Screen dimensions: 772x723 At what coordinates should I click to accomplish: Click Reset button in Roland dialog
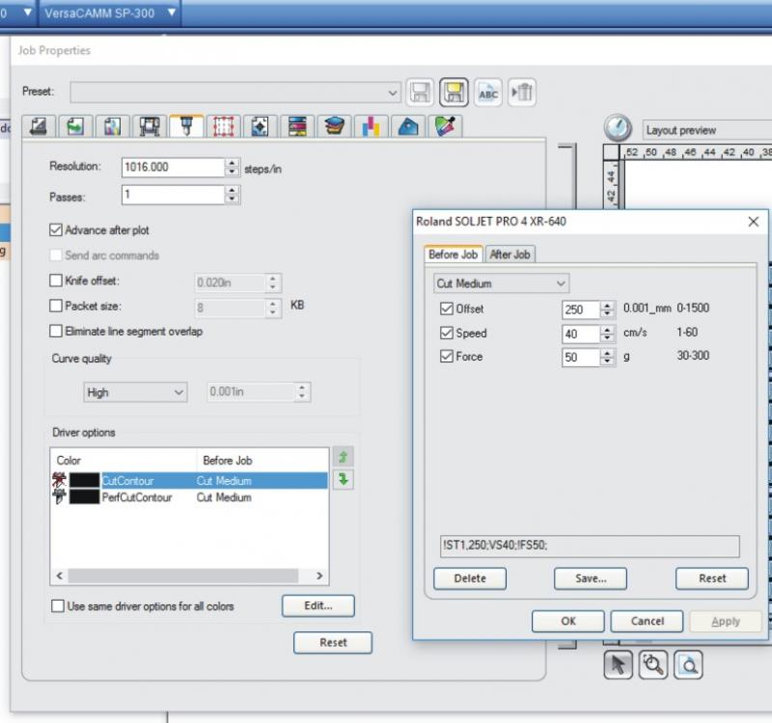click(x=712, y=578)
